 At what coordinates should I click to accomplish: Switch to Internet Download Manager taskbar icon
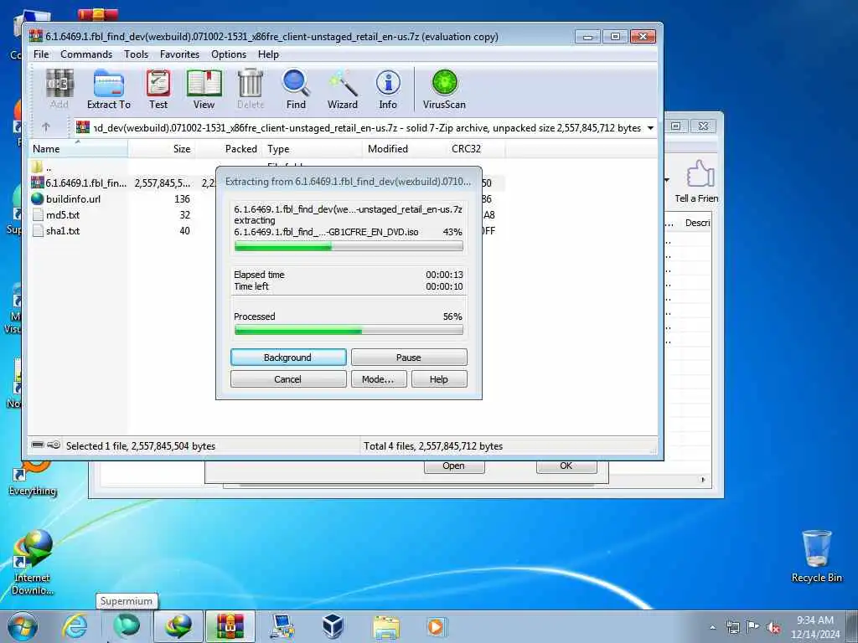(178, 626)
